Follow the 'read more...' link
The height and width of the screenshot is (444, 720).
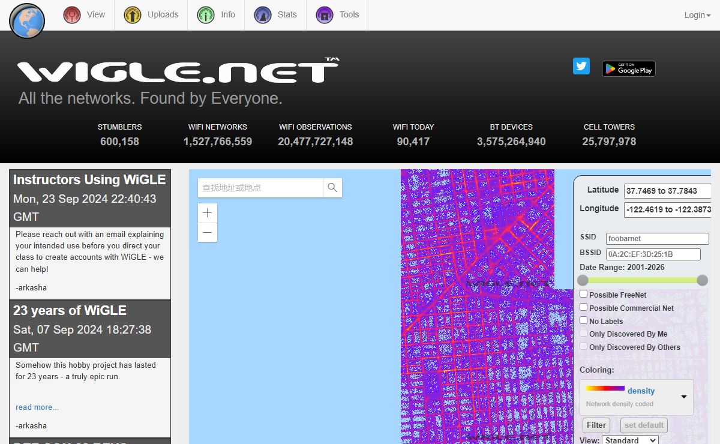37,407
